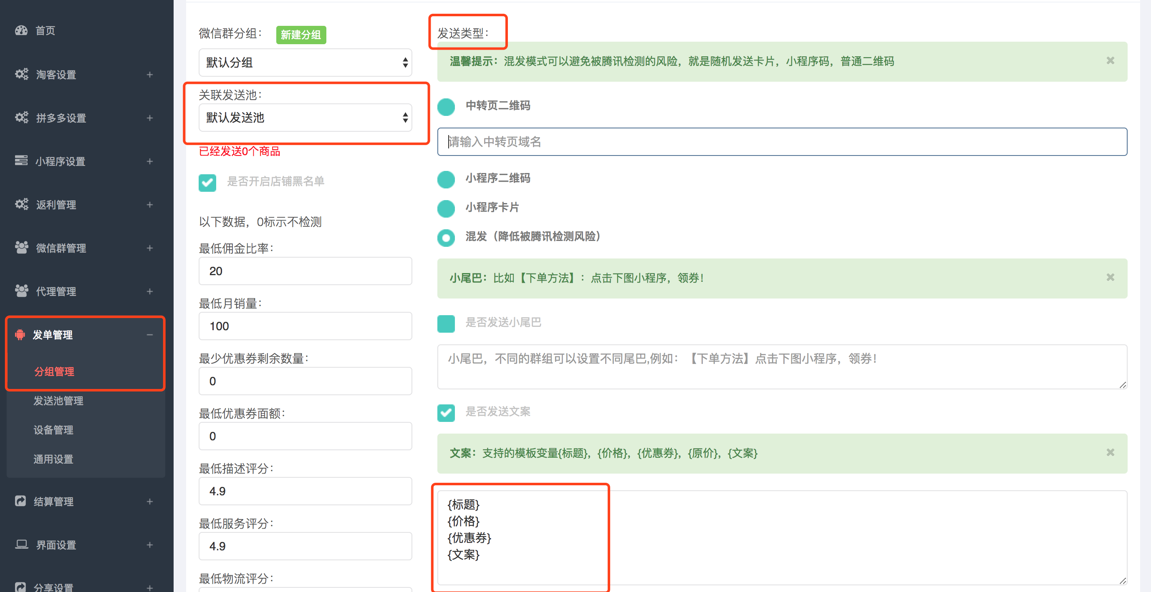
Task: Click the laptop icon beside 界面设置
Action: tap(21, 544)
